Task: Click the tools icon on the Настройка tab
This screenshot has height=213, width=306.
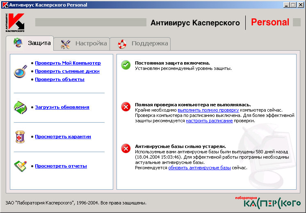Action: 65,44
